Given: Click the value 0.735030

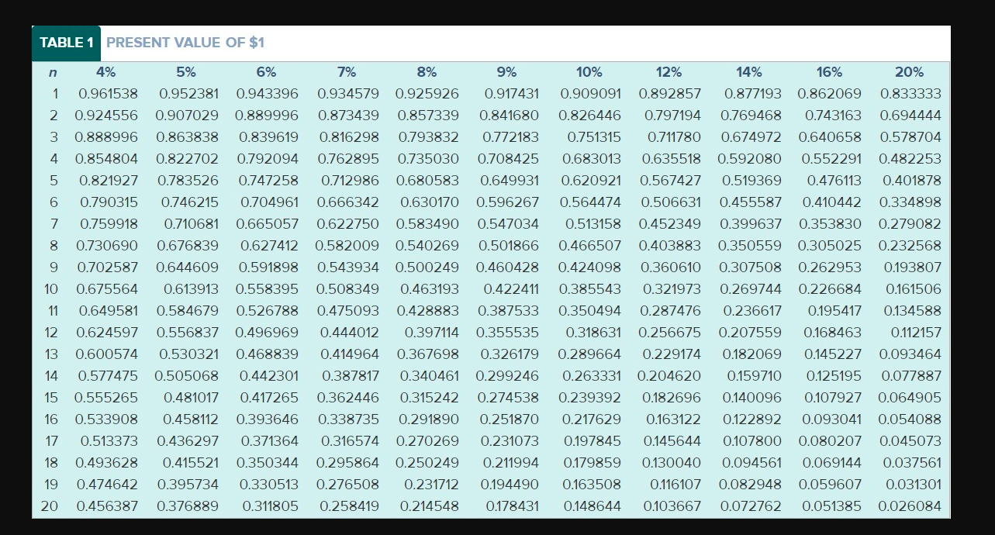Looking at the screenshot, I should (x=428, y=159).
